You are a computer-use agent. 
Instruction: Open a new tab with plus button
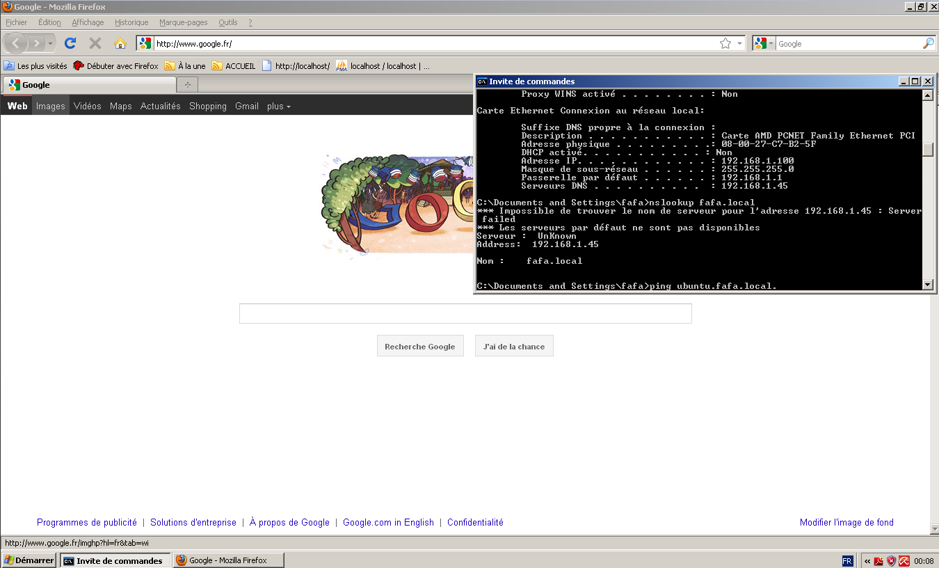(187, 85)
